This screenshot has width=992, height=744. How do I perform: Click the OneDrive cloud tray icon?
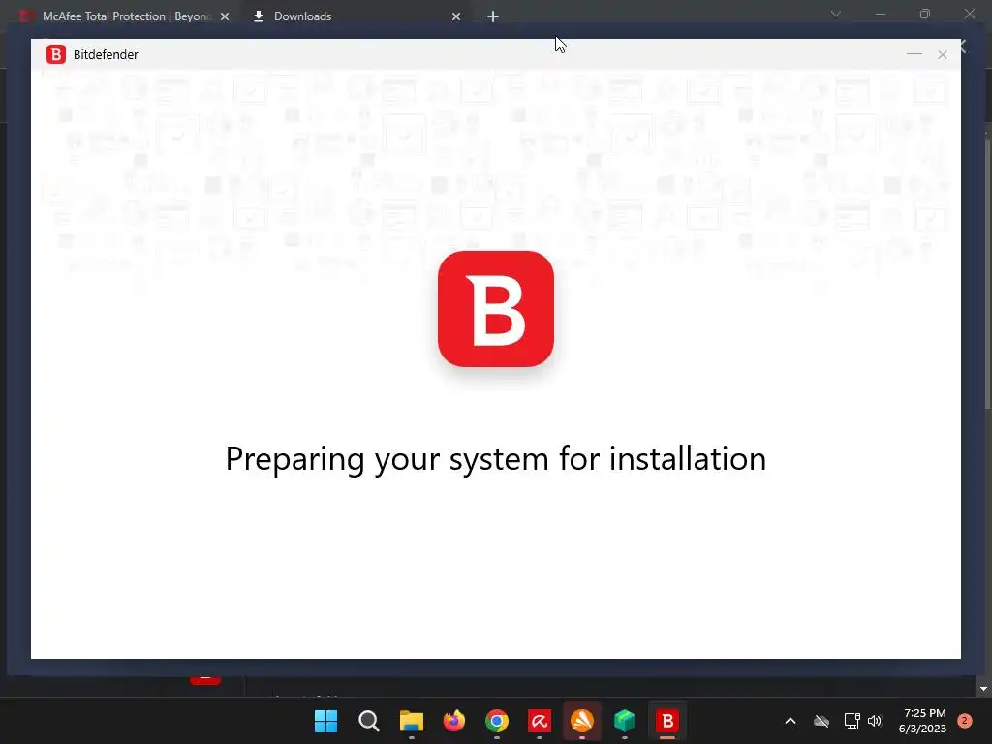click(x=821, y=721)
